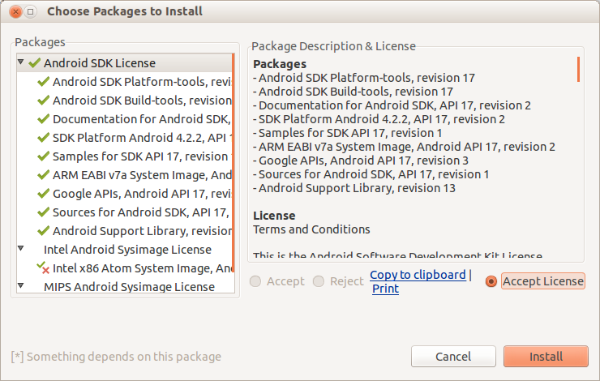Image resolution: width=600 pixels, height=381 pixels.
Task: Collapse the Intel Android Sysimage License group
Action: coord(21,249)
